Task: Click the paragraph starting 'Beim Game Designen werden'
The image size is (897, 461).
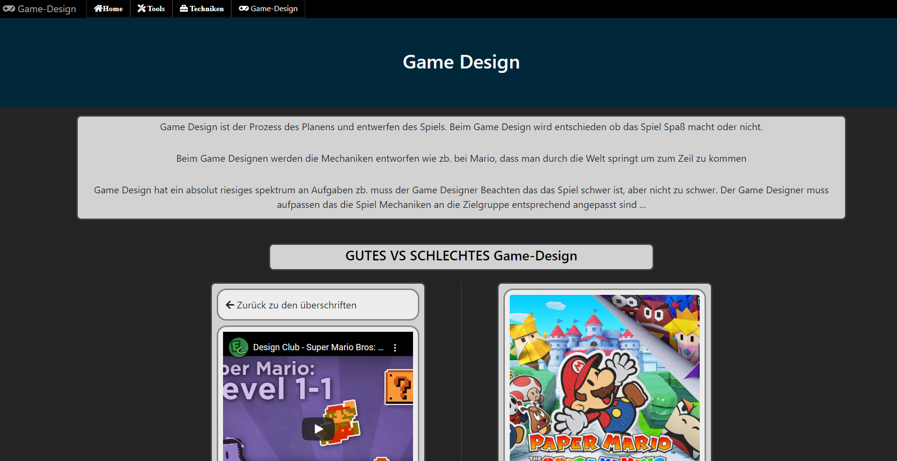Action: point(461,158)
